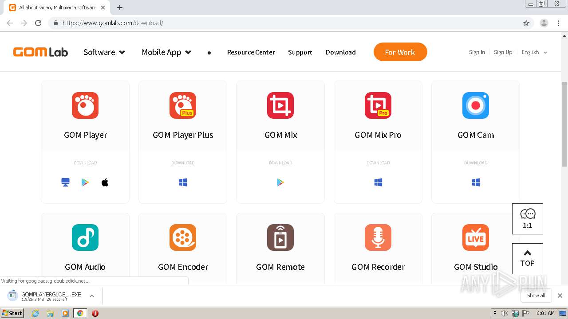Screen dimensions: 568x319
Task: Open the GOM Audio app icon
Action: tap(85, 237)
